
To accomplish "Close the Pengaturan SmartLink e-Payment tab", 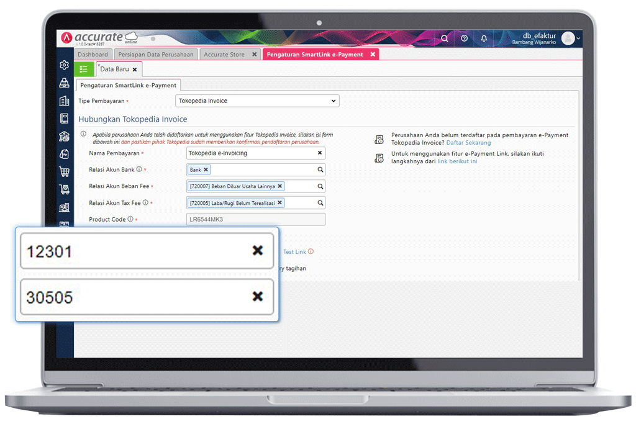I will tap(373, 54).
